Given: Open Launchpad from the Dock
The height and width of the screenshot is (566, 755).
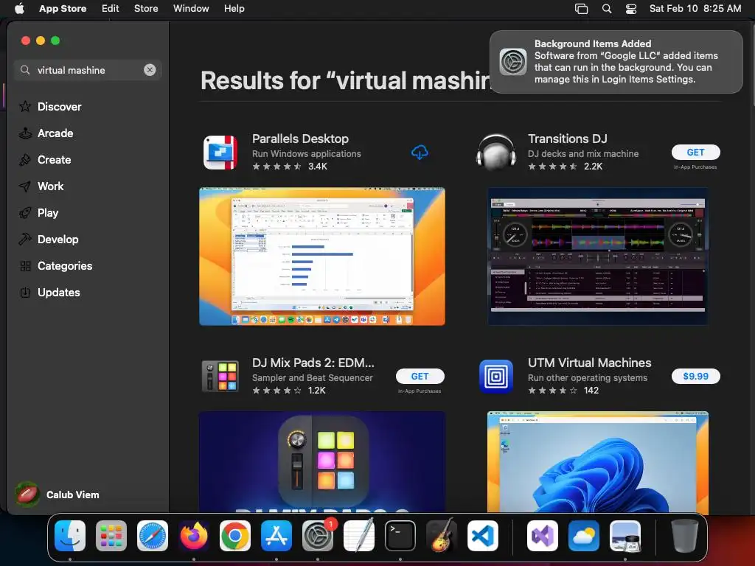Looking at the screenshot, I should pyautogui.click(x=111, y=536).
